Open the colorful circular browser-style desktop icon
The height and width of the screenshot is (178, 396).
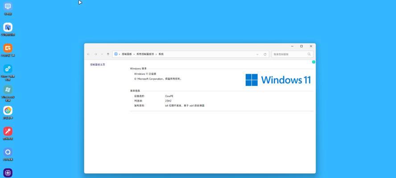pyautogui.click(x=8, y=110)
